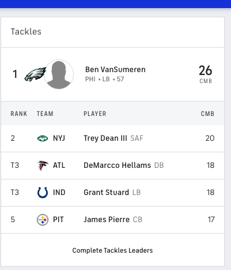The width and height of the screenshot is (231, 270).
Task: Open James Pierre player link
Action: (x=107, y=220)
